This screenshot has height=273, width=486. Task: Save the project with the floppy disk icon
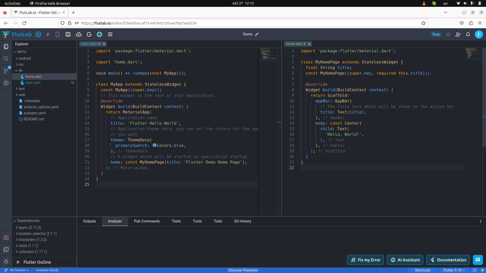pos(68,34)
